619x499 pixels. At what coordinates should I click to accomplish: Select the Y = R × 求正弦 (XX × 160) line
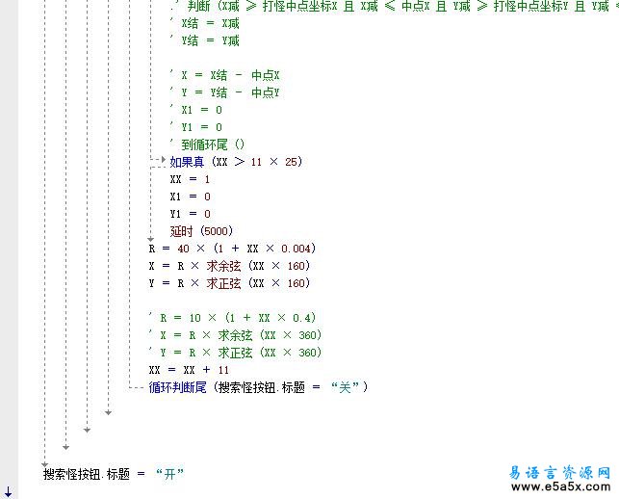(x=229, y=283)
